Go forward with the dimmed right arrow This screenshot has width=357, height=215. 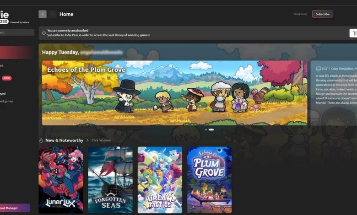pos(52,14)
